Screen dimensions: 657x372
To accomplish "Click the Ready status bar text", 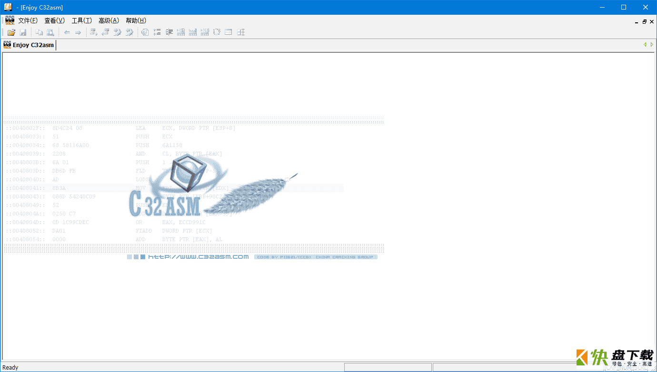I will pos(10,367).
